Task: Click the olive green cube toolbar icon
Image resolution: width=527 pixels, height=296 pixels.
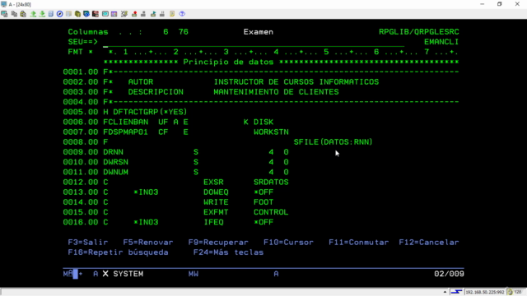Action: click(x=77, y=14)
